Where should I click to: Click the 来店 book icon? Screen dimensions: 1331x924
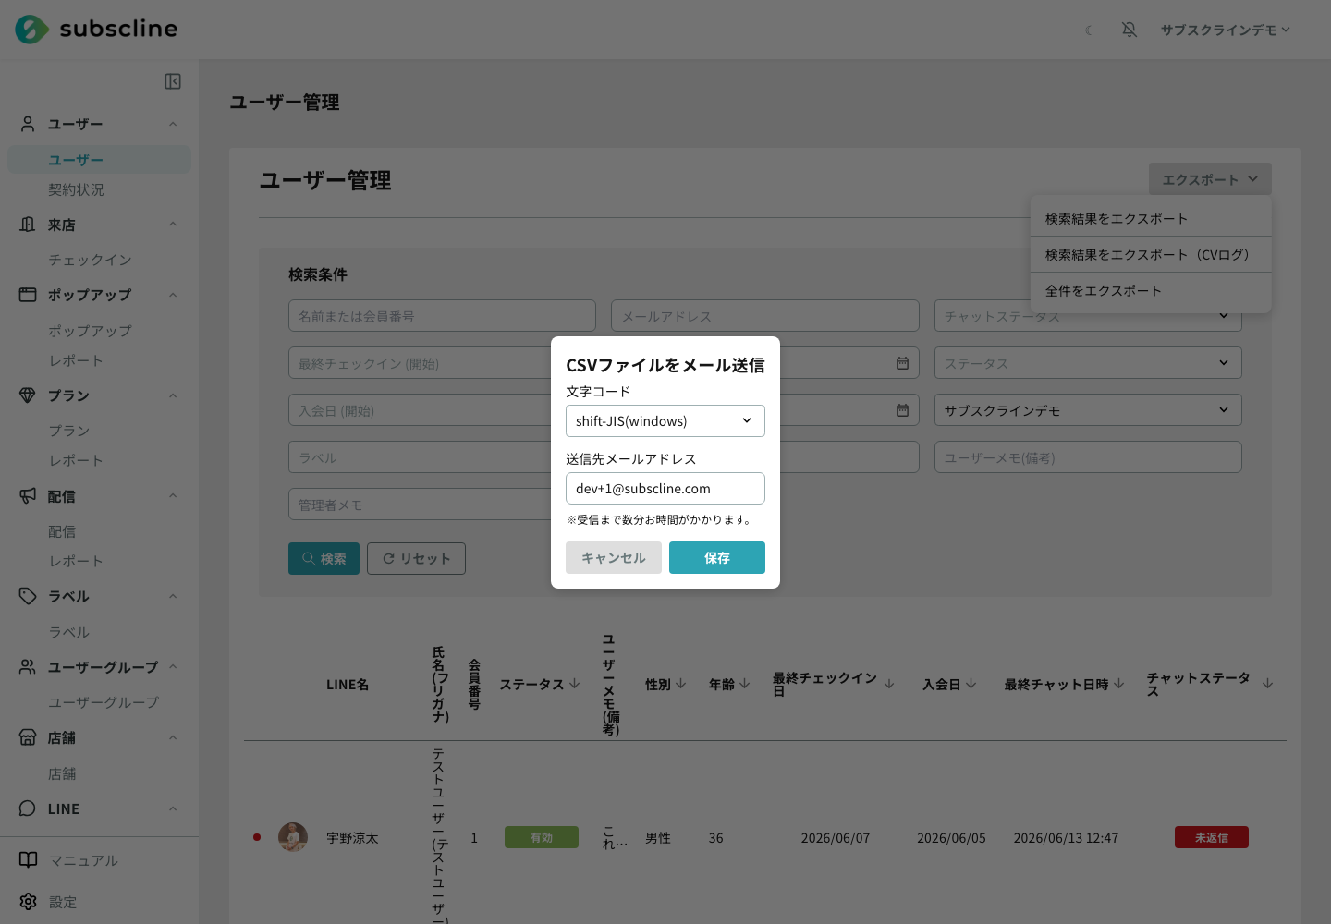(28, 225)
